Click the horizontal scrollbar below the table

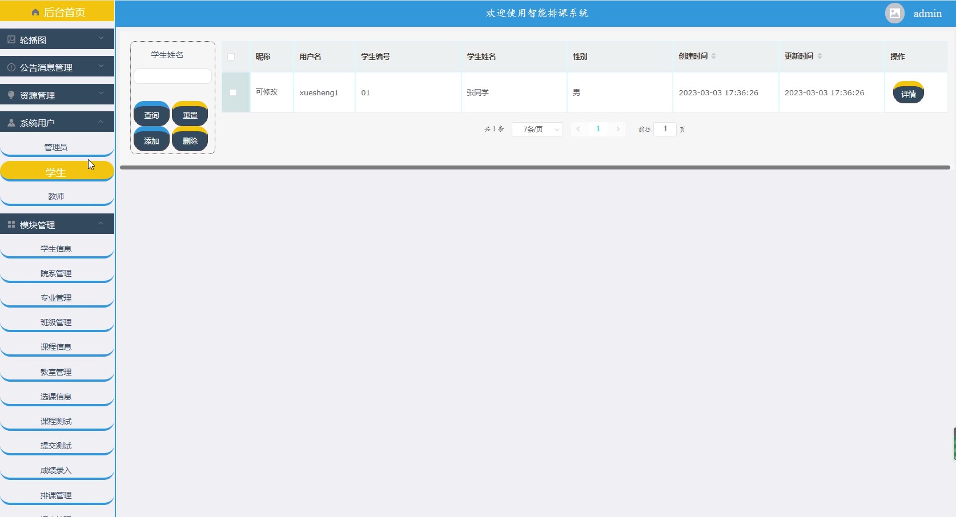pyautogui.click(x=535, y=167)
